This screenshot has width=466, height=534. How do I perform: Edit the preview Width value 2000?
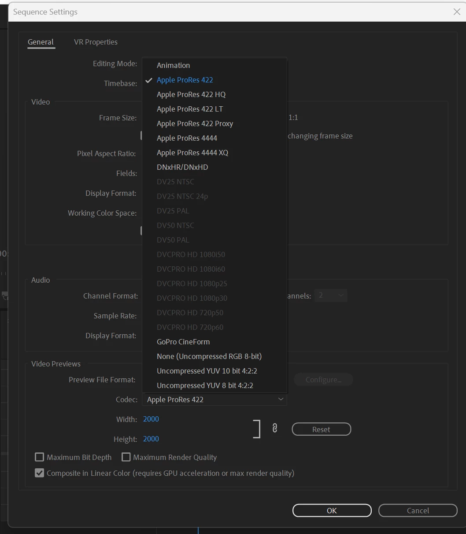coord(151,419)
